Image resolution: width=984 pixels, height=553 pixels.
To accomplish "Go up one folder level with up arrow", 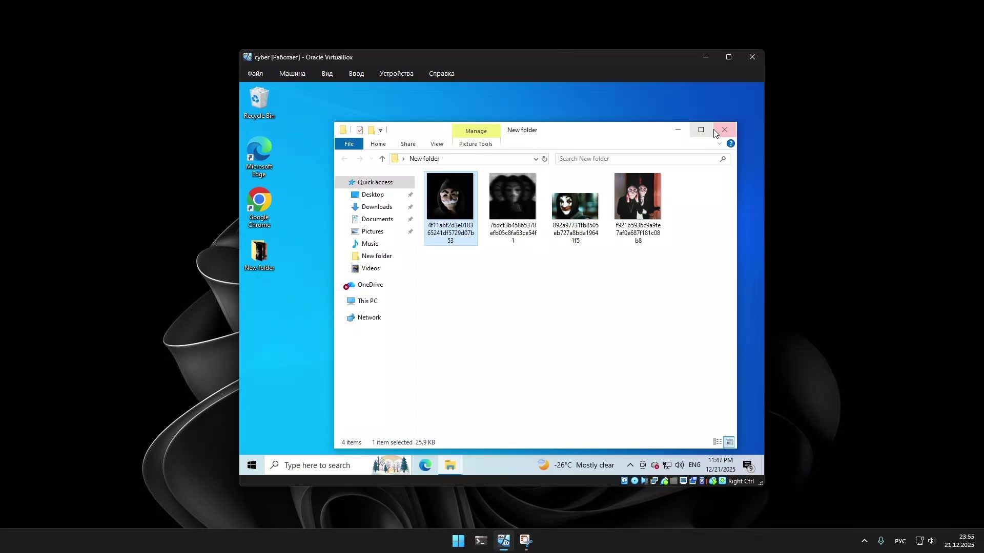I will click(382, 159).
